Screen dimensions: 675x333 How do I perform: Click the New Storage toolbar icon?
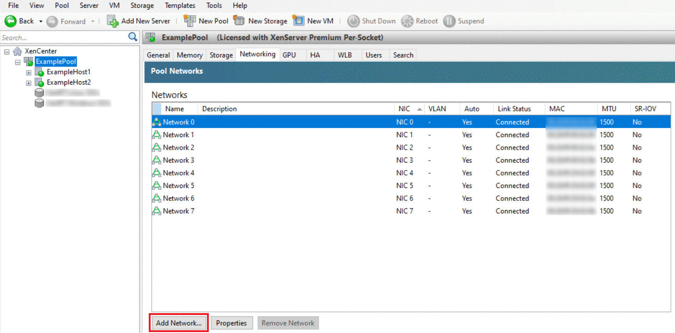pyautogui.click(x=239, y=21)
